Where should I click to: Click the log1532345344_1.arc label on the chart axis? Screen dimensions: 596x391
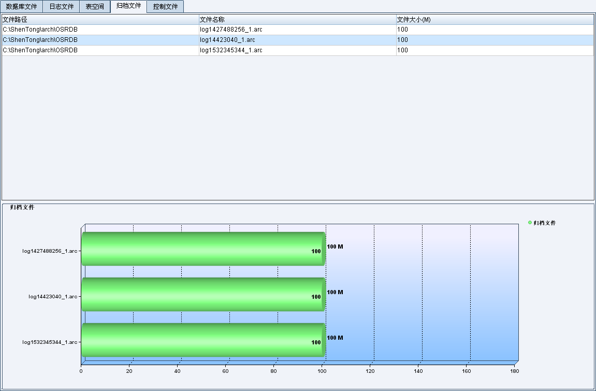[50, 342]
